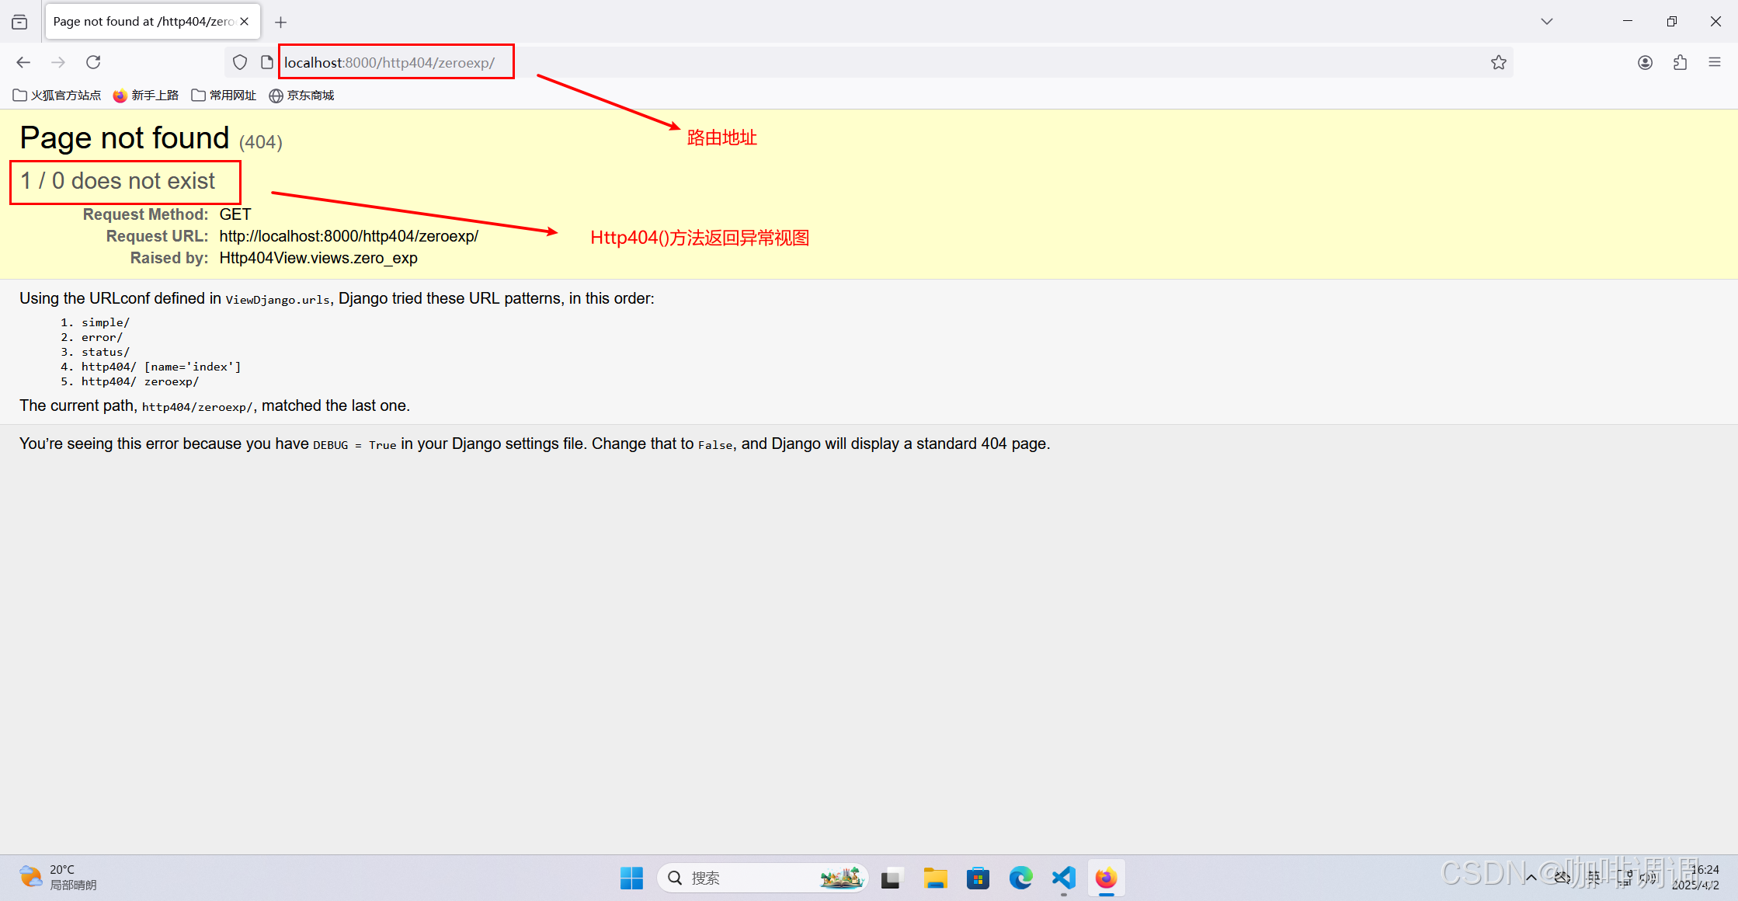Click the browser back arrow
This screenshot has height=901, width=1738.
[23, 62]
